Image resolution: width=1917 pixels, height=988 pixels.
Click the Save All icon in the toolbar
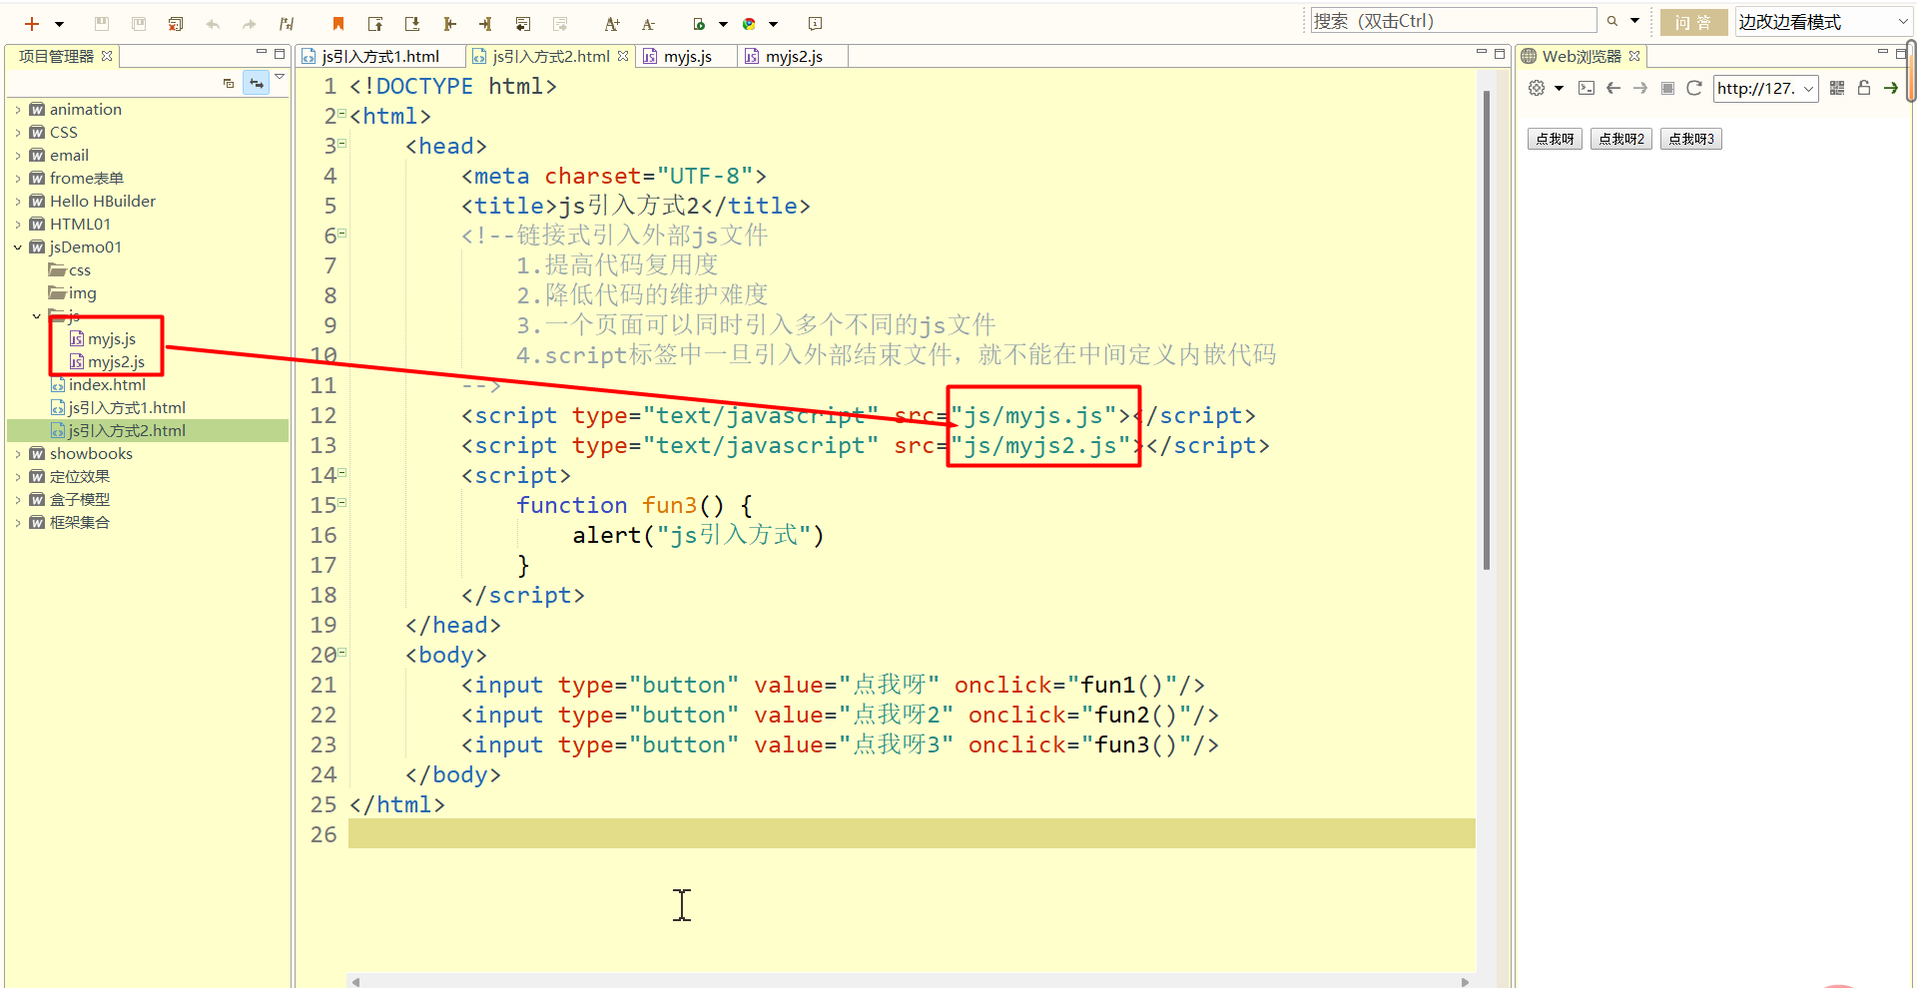(139, 24)
